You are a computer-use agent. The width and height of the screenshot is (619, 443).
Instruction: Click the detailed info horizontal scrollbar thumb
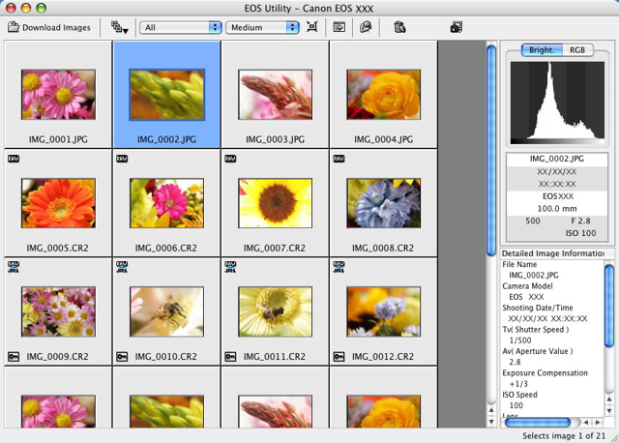538,422
